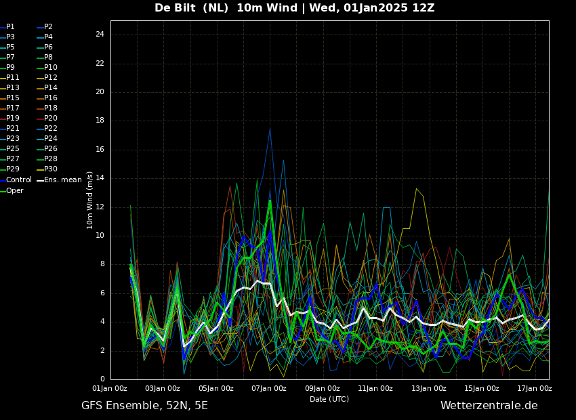
Task: Click the 07Jan 00z date tick label
Action: (x=269, y=389)
